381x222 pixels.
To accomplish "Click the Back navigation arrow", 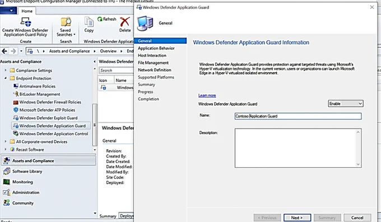I will click(x=4, y=51).
